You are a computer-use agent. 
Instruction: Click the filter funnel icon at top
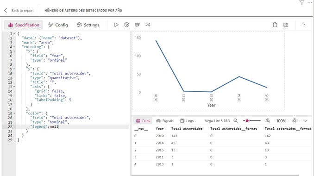pos(301,2)
